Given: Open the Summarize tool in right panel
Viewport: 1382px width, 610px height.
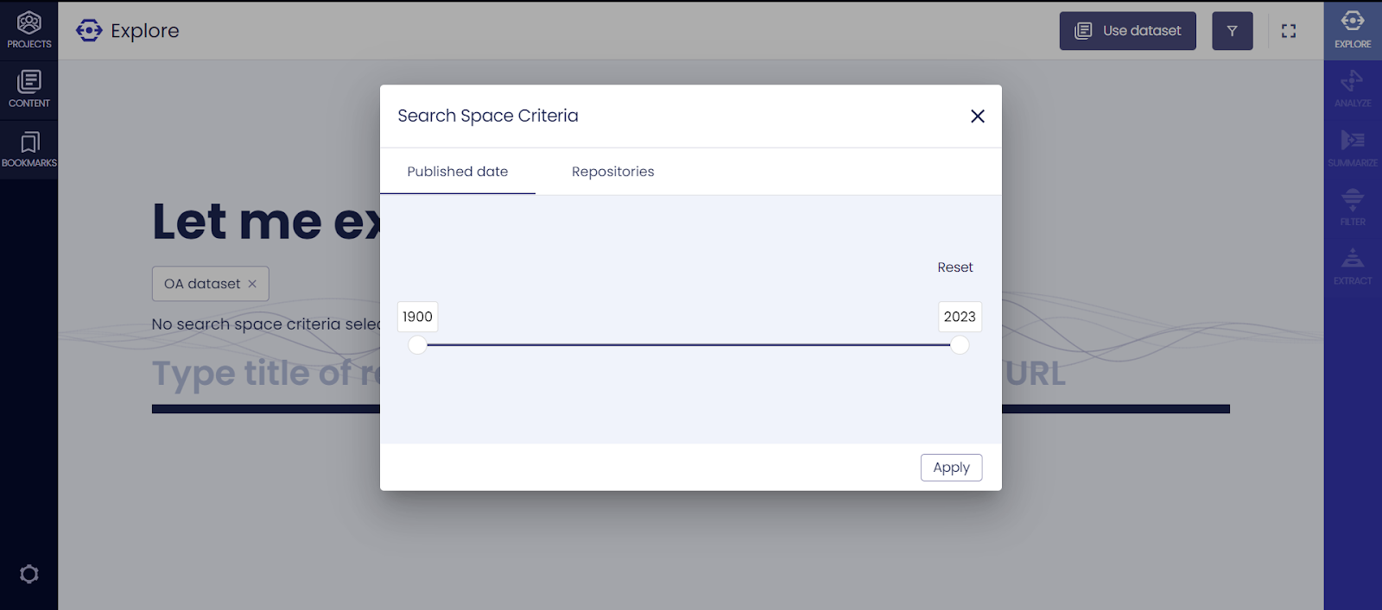Looking at the screenshot, I should [1353, 148].
